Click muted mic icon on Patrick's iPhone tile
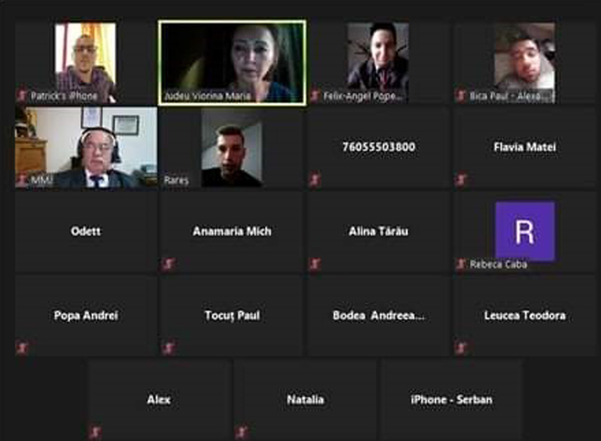This screenshot has height=441, width=601. [x=22, y=95]
